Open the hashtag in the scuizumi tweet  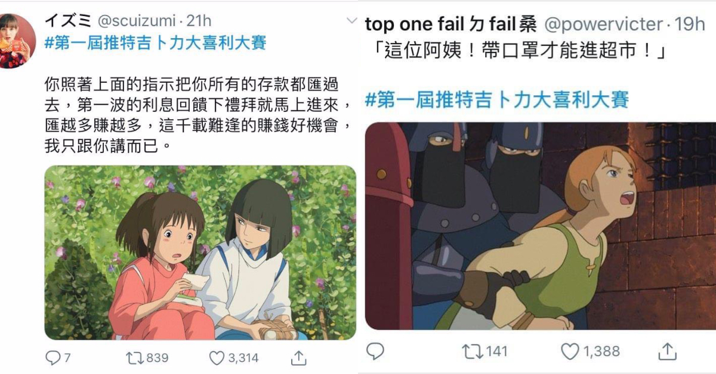point(155,43)
